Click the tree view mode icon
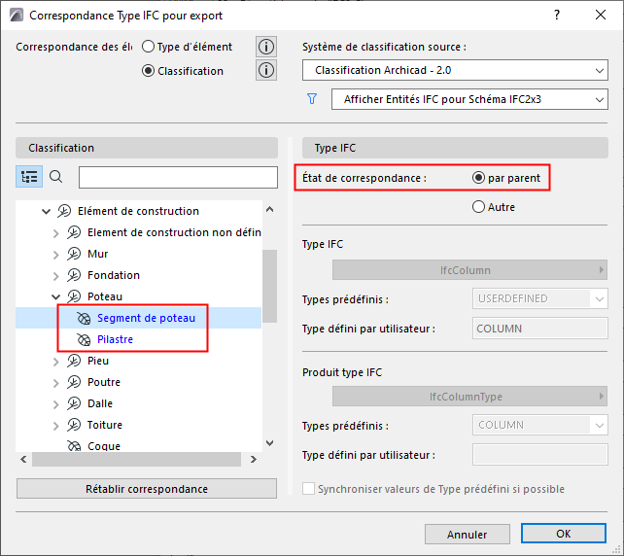 [29, 176]
